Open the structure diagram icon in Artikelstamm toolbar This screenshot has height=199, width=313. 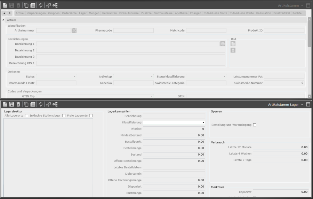pyautogui.click(x=48, y=6)
